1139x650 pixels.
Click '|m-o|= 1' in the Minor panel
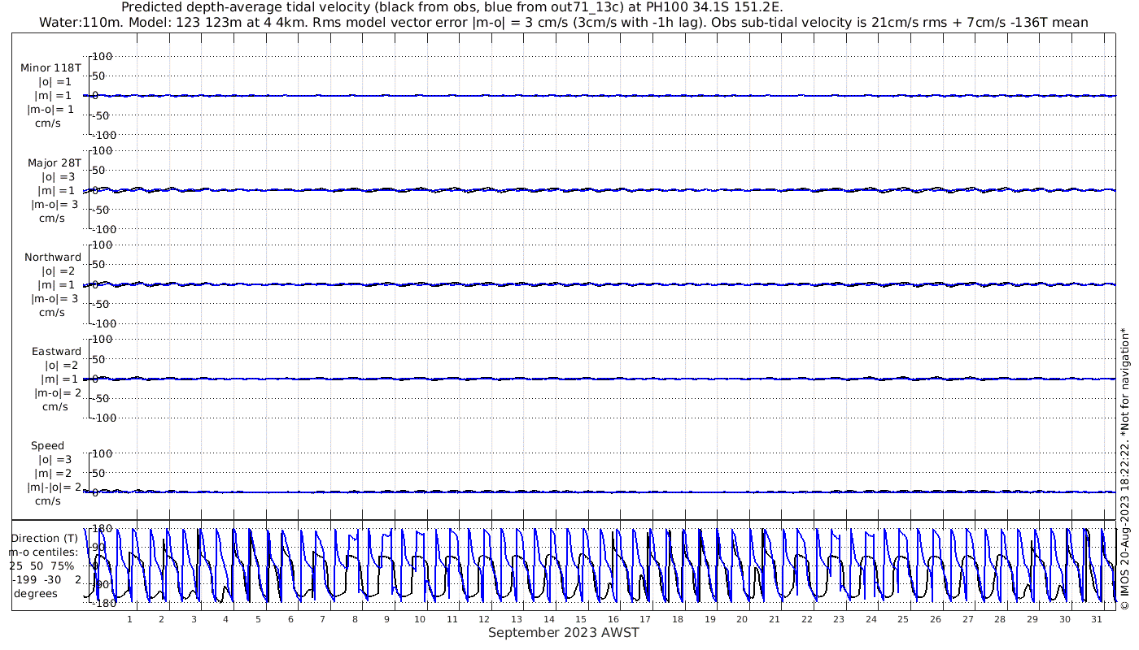coord(50,110)
